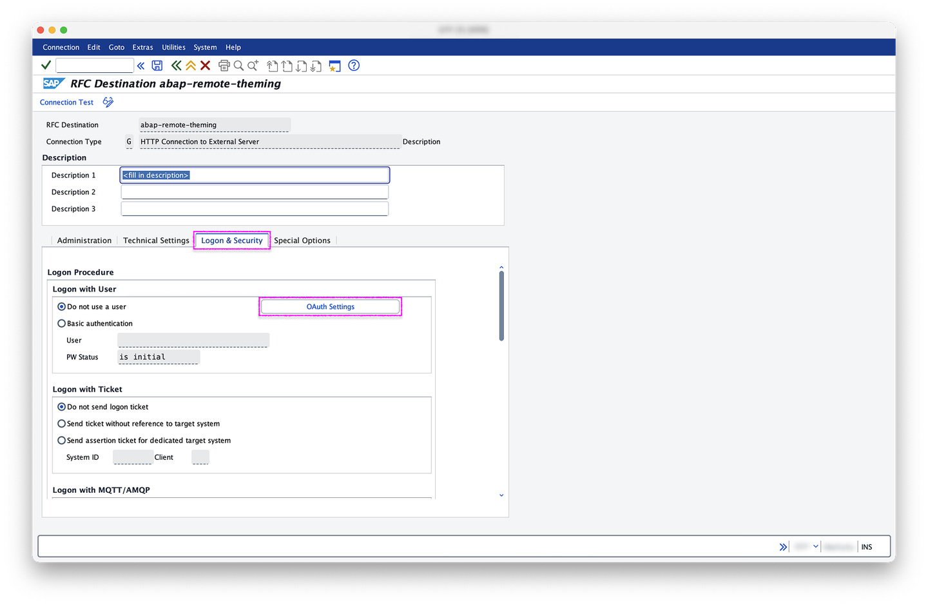Click the Description 2 input field

pos(255,192)
